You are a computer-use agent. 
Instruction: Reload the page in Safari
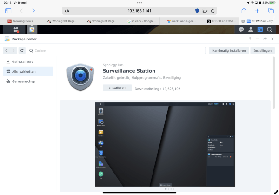point(213,11)
